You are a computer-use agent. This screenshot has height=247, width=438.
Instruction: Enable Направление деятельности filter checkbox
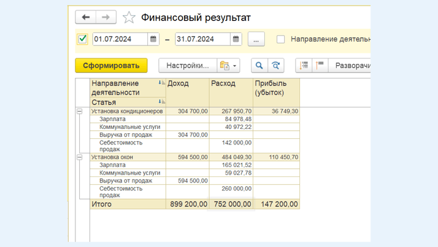pyautogui.click(x=280, y=39)
